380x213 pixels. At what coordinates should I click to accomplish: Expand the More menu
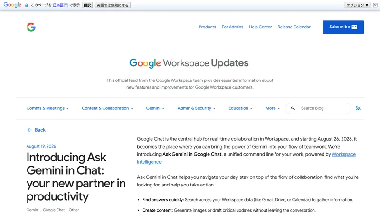click(x=272, y=108)
